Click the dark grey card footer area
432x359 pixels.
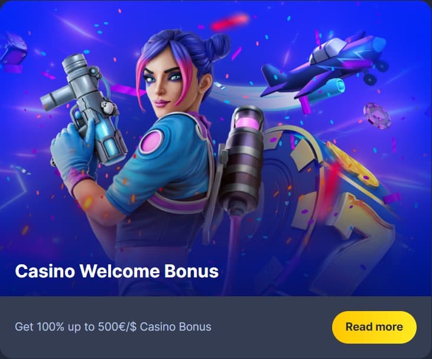(x=216, y=327)
